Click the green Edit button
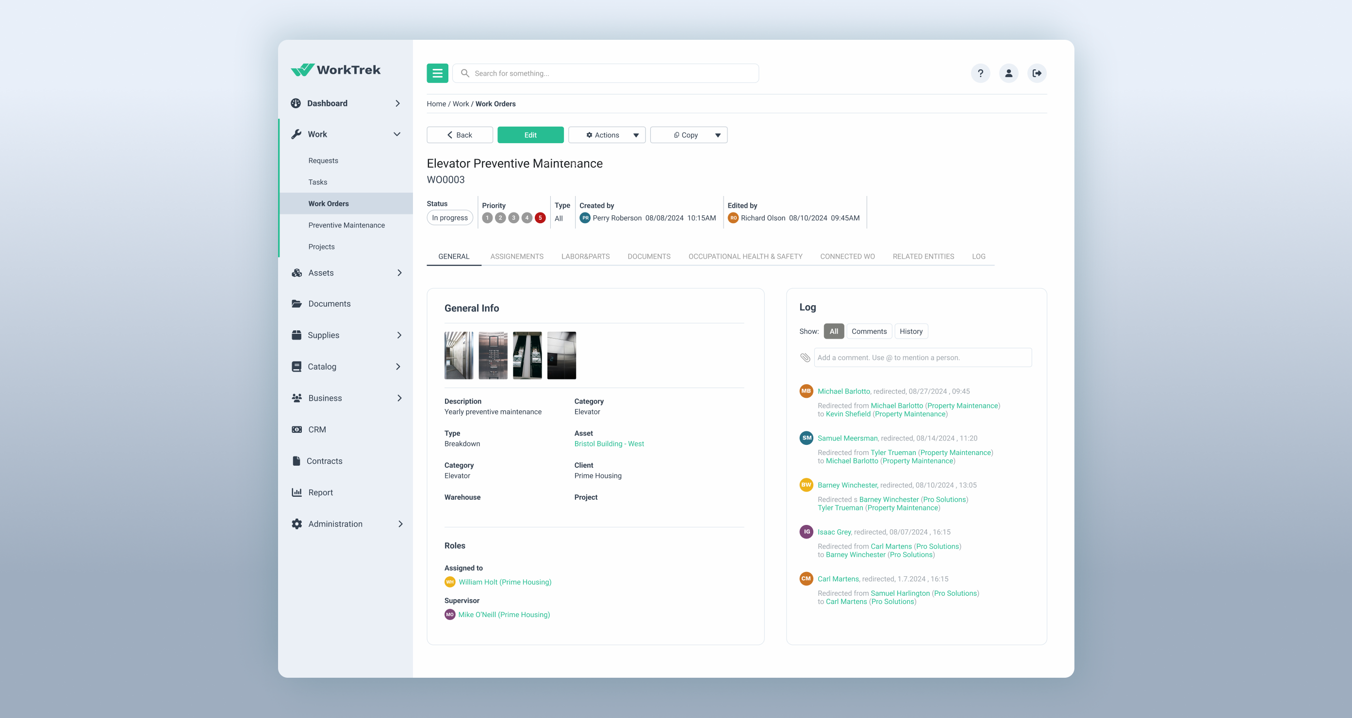Image resolution: width=1352 pixels, height=718 pixels. point(530,135)
